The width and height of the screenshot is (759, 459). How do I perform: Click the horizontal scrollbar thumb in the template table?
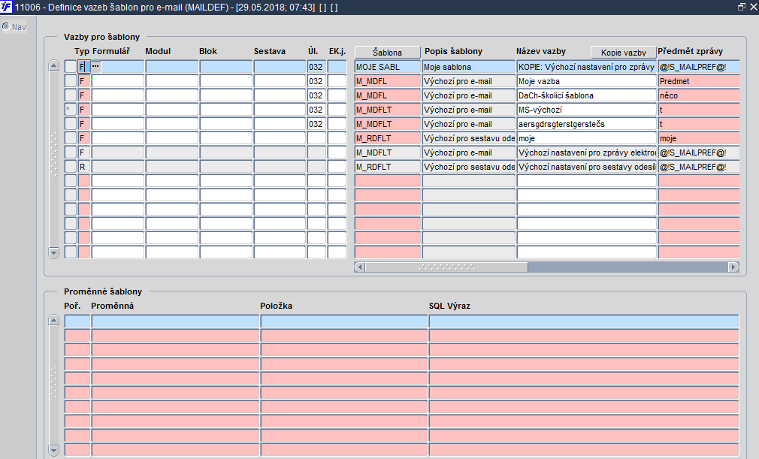pyautogui.click(x=446, y=267)
